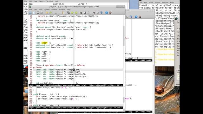Click the blue Help icon in background GVim

(x=136, y=17)
